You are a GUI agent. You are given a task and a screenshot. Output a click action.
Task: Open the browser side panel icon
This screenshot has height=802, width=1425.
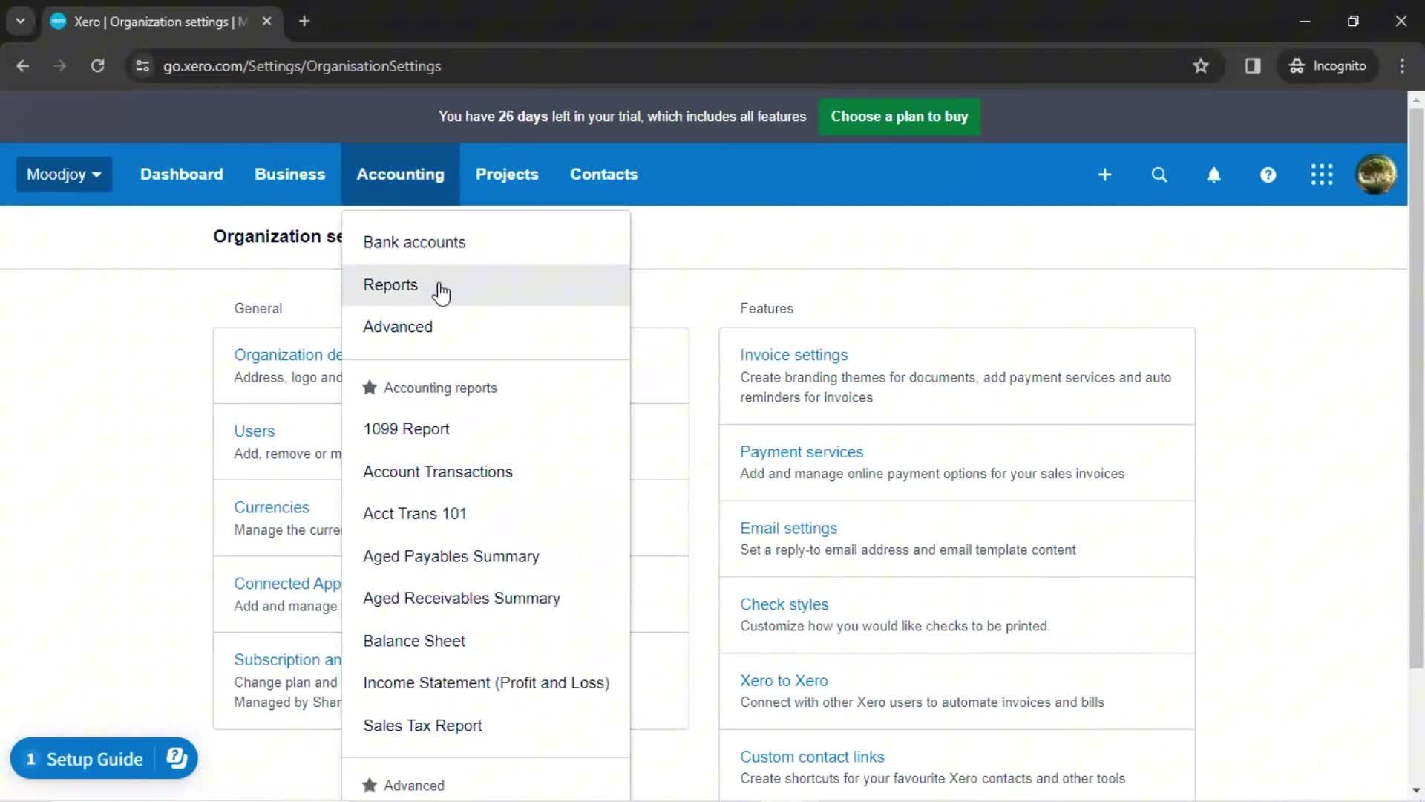[x=1253, y=66]
